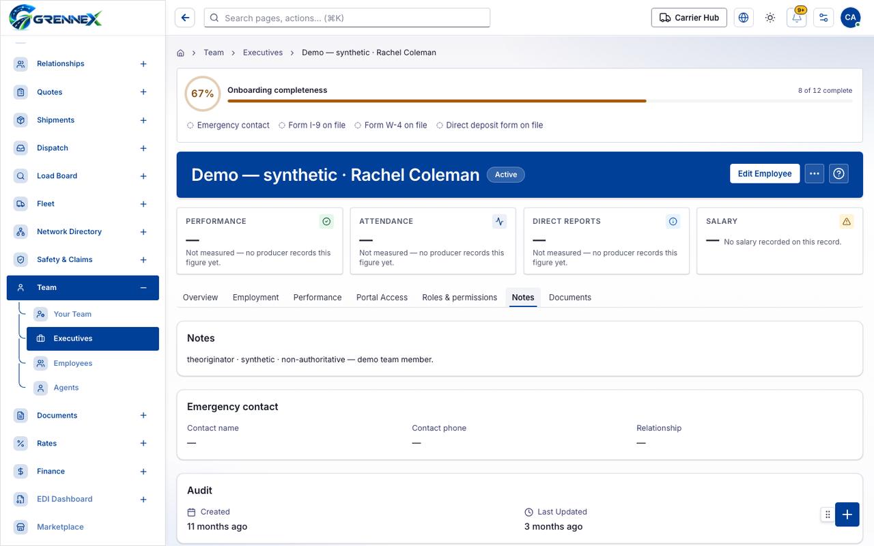Open the CA user avatar menu
Image resolution: width=874 pixels, height=546 pixels.
tap(850, 18)
